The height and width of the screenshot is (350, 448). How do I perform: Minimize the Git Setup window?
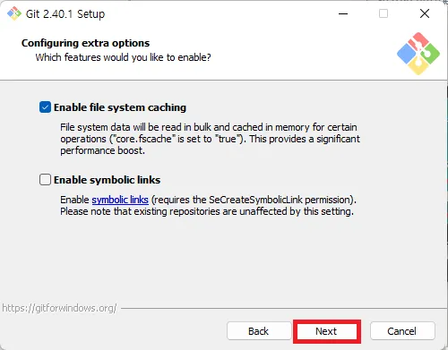(x=343, y=13)
